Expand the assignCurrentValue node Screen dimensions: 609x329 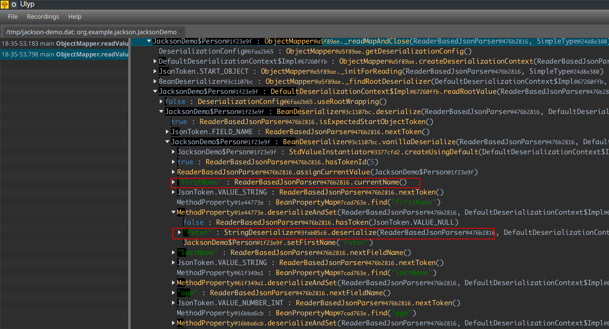pyautogui.click(x=173, y=172)
